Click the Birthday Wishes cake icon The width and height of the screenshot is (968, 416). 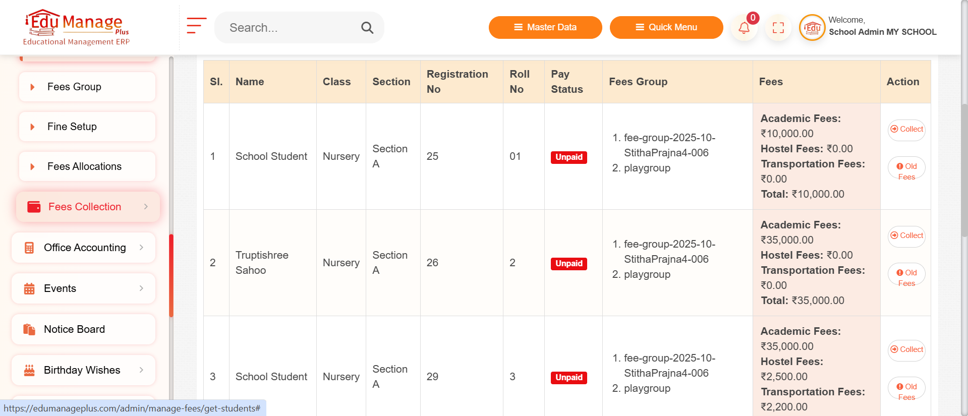(x=29, y=370)
